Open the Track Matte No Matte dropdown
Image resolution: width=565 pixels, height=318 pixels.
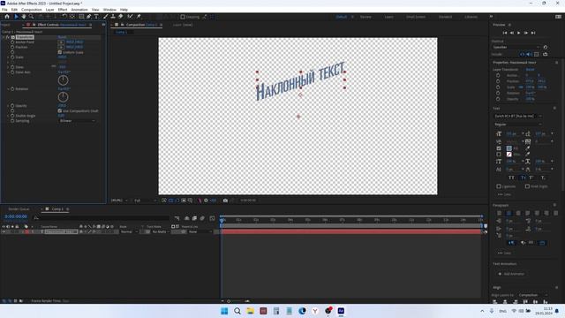[x=161, y=231]
